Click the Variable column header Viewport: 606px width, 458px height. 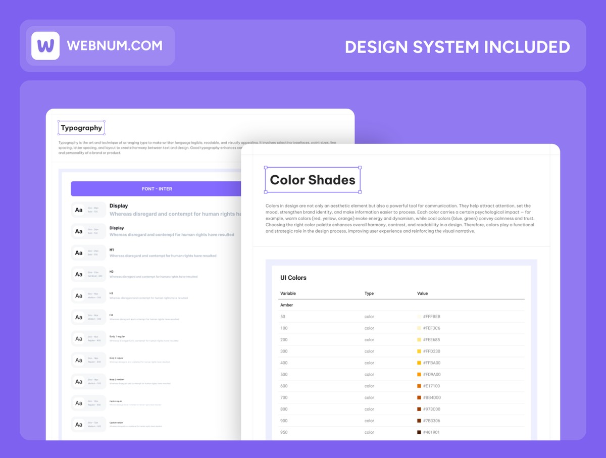(x=288, y=293)
